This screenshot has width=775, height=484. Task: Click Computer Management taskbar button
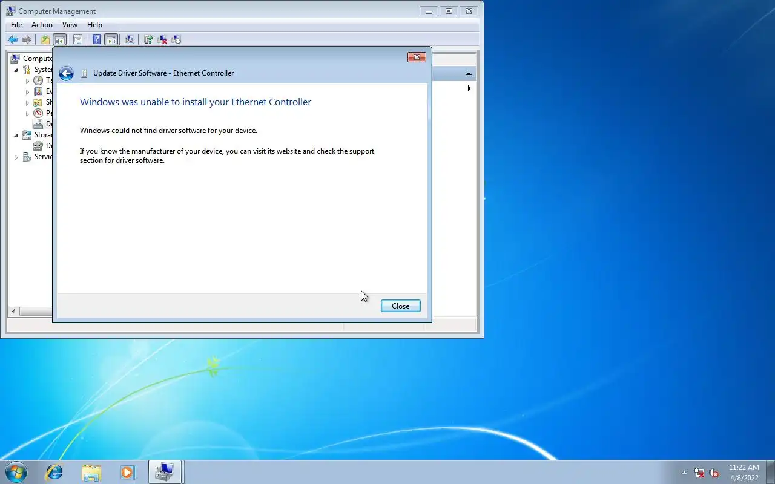tap(165, 472)
